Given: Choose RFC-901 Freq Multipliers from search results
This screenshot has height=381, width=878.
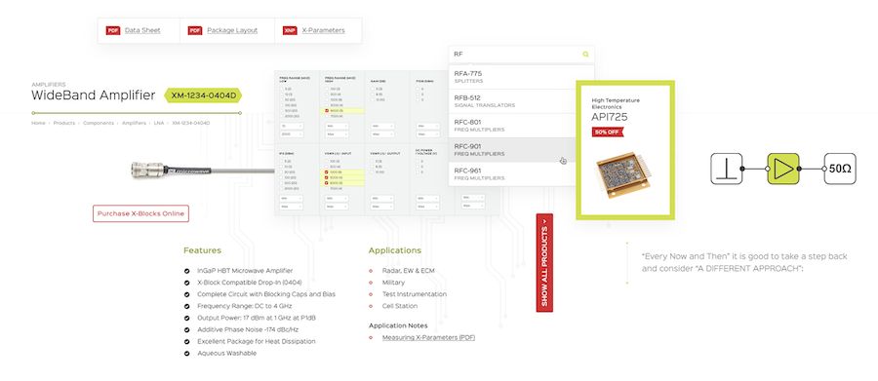Looking at the screenshot, I should click(x=512, y=150).
